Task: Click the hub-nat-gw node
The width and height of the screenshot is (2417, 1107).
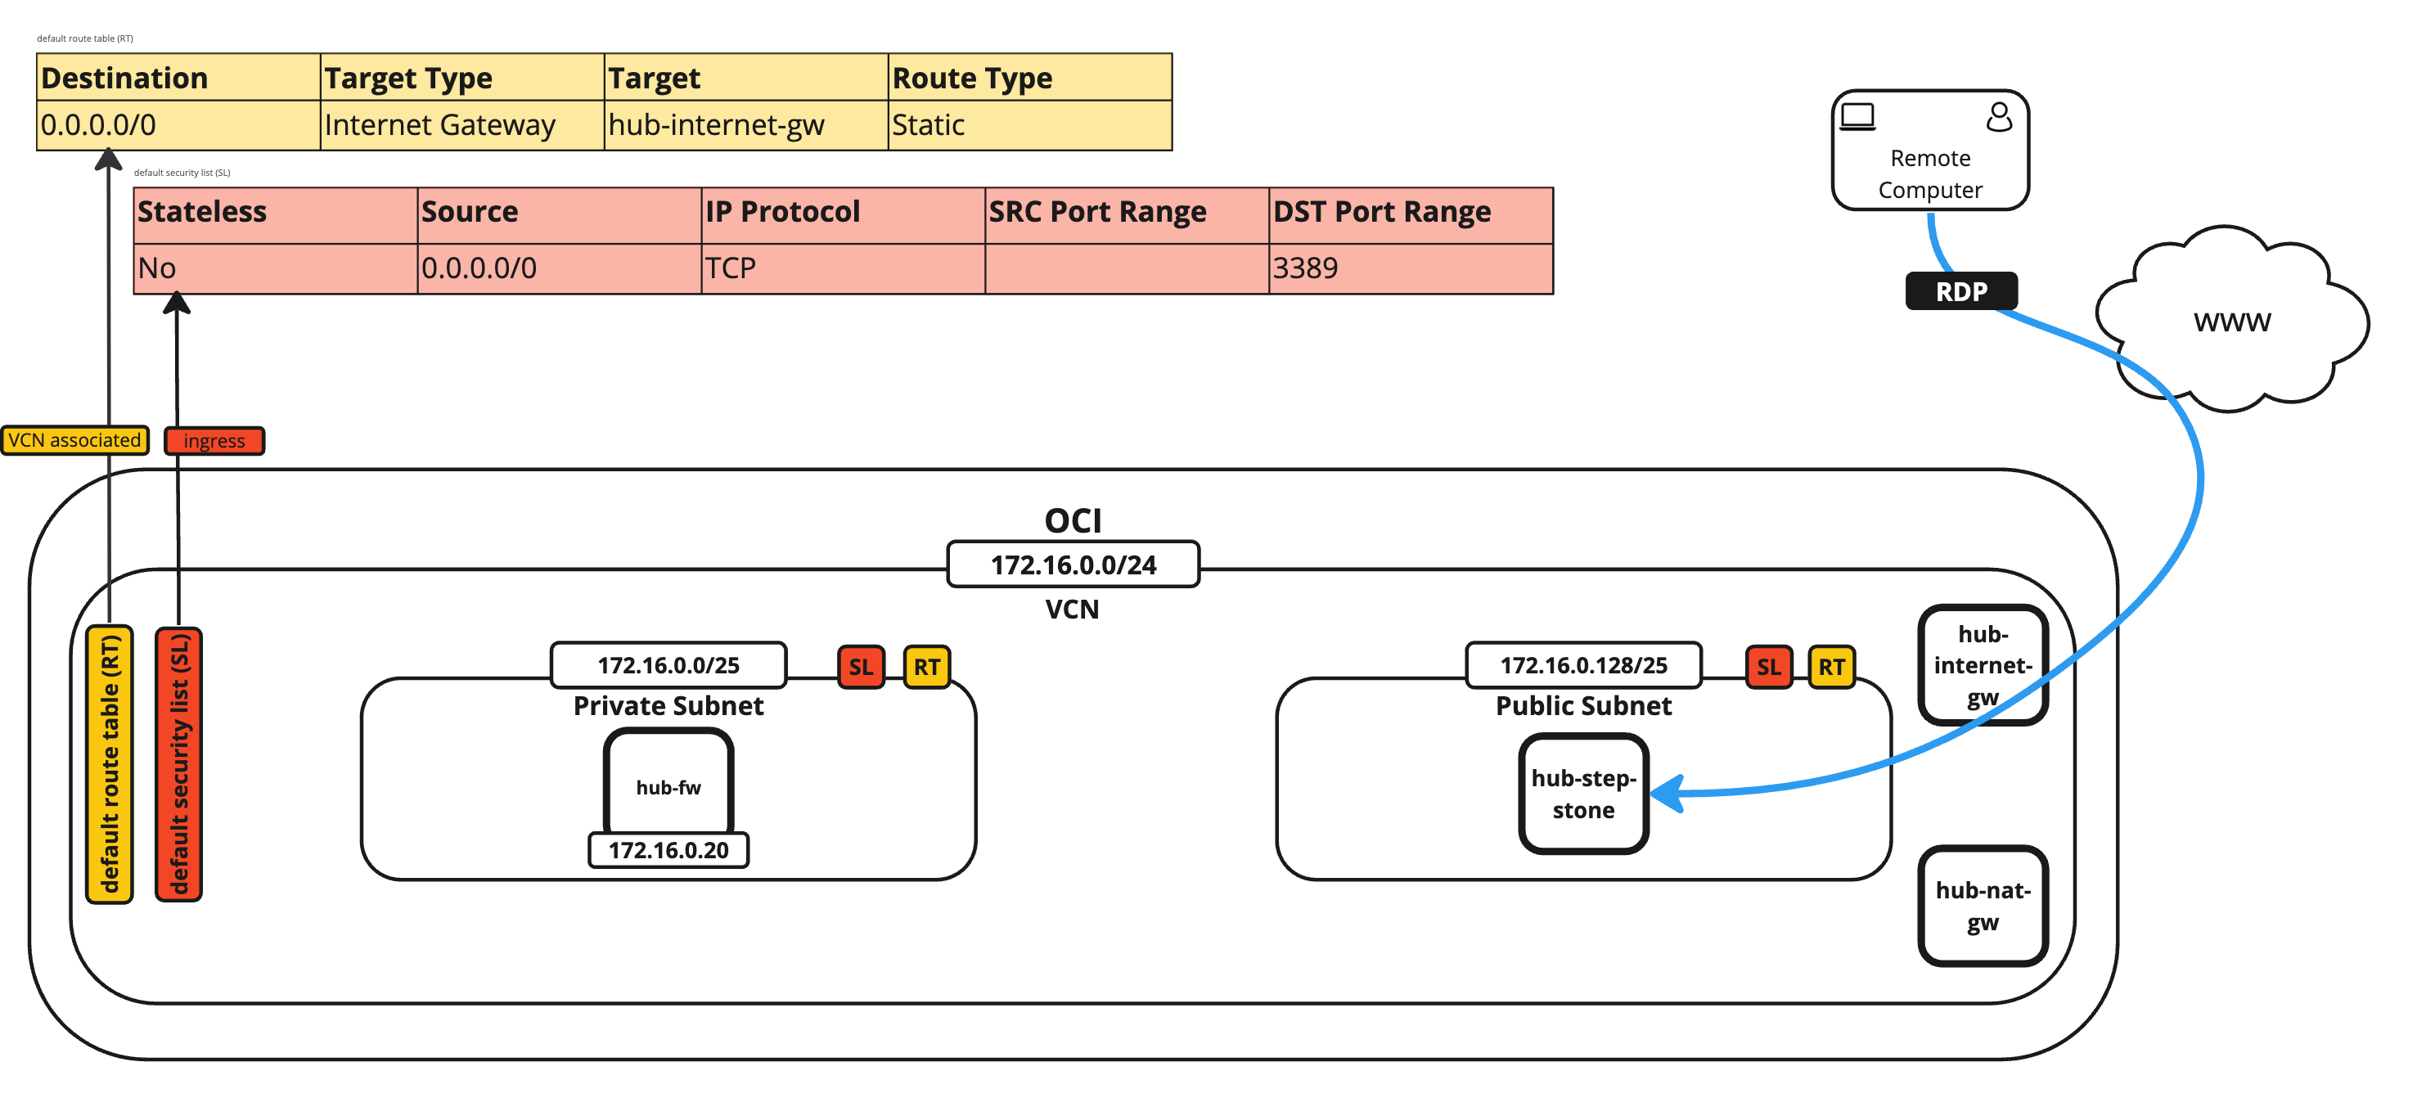Action: pyautogui.click(x=1982, y=905)
